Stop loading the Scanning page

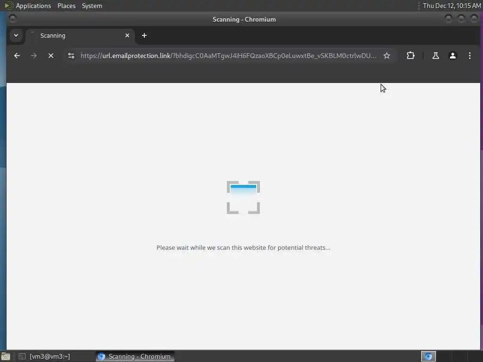[x=51, y=56]
